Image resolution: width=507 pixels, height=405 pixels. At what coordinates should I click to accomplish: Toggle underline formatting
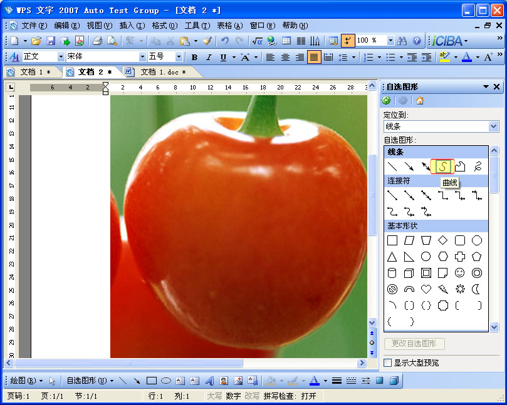coord(224,57)
